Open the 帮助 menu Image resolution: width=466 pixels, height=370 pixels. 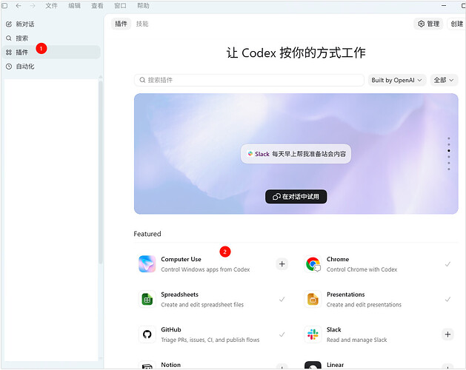click(143, 6)
